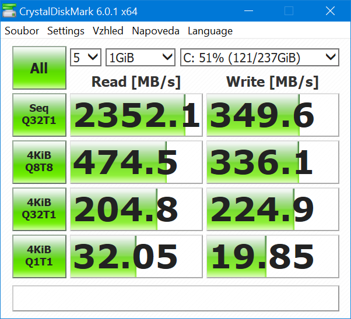Open the Vzhled menu
Image resolution: width=351 pixels, height=319 pixels.
[108, 31]
